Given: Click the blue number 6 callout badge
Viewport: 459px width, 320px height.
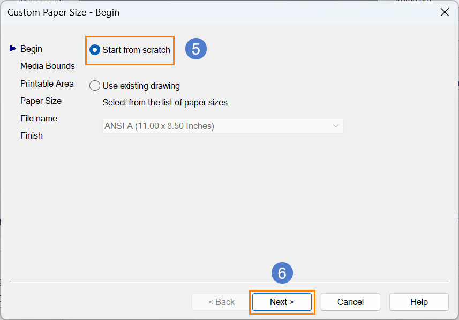Looking at the screenshot, I should pos(282,273).
